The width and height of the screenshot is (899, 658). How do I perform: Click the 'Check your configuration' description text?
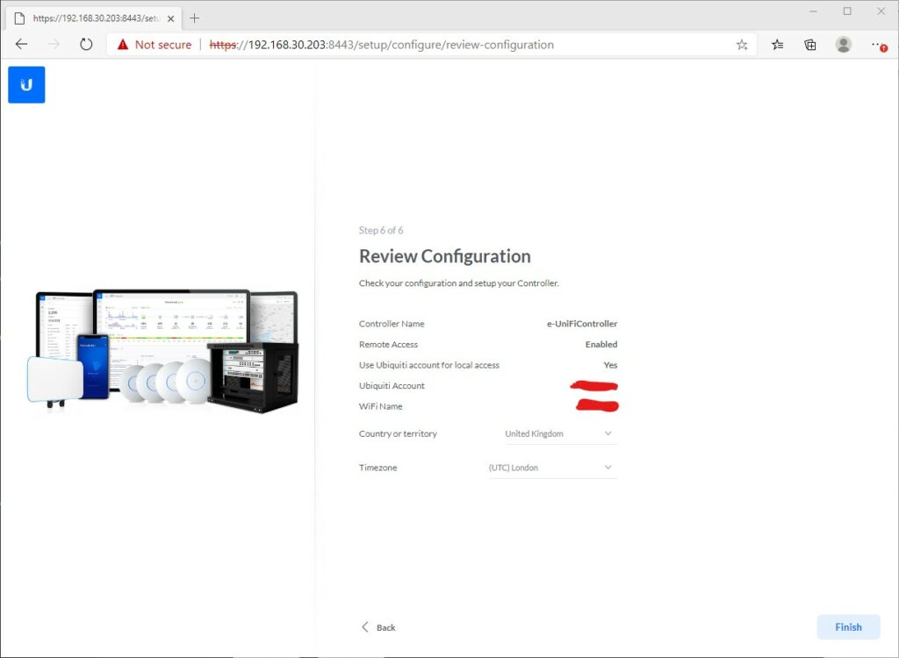click(x=458, y=283)
